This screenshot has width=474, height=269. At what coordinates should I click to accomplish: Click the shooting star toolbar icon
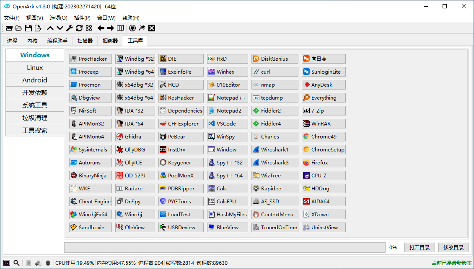142,28
